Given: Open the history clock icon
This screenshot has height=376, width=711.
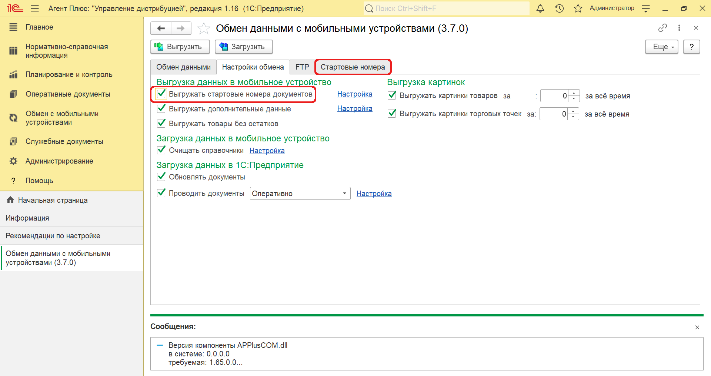Looking at the screenshot, I should point(559,9).
